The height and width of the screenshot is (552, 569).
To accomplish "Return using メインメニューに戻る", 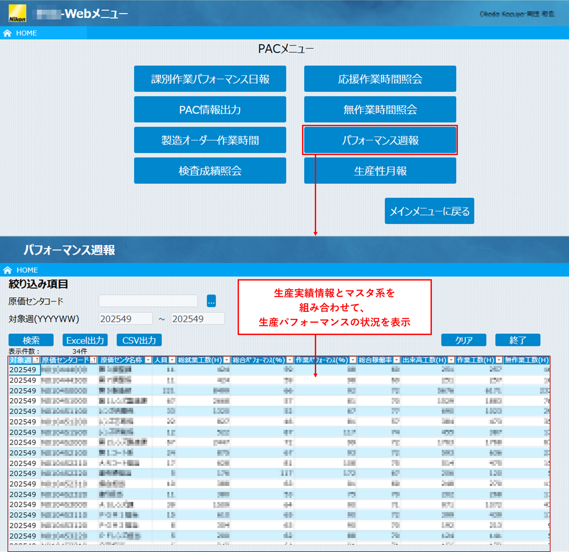I will click(429, 211).
